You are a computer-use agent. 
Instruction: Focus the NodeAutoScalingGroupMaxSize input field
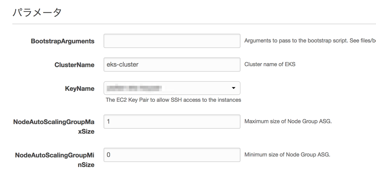pyautogui.click(x=172, y=122)
